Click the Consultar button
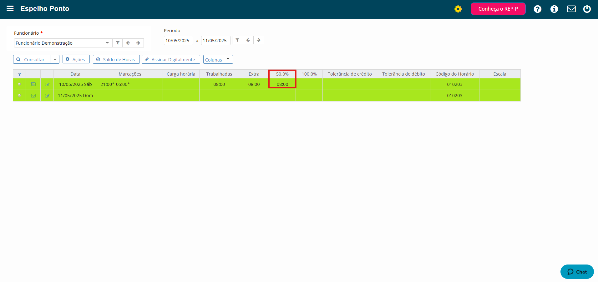The height and width of the screenshot is (282, 598). tap(32, 59)
